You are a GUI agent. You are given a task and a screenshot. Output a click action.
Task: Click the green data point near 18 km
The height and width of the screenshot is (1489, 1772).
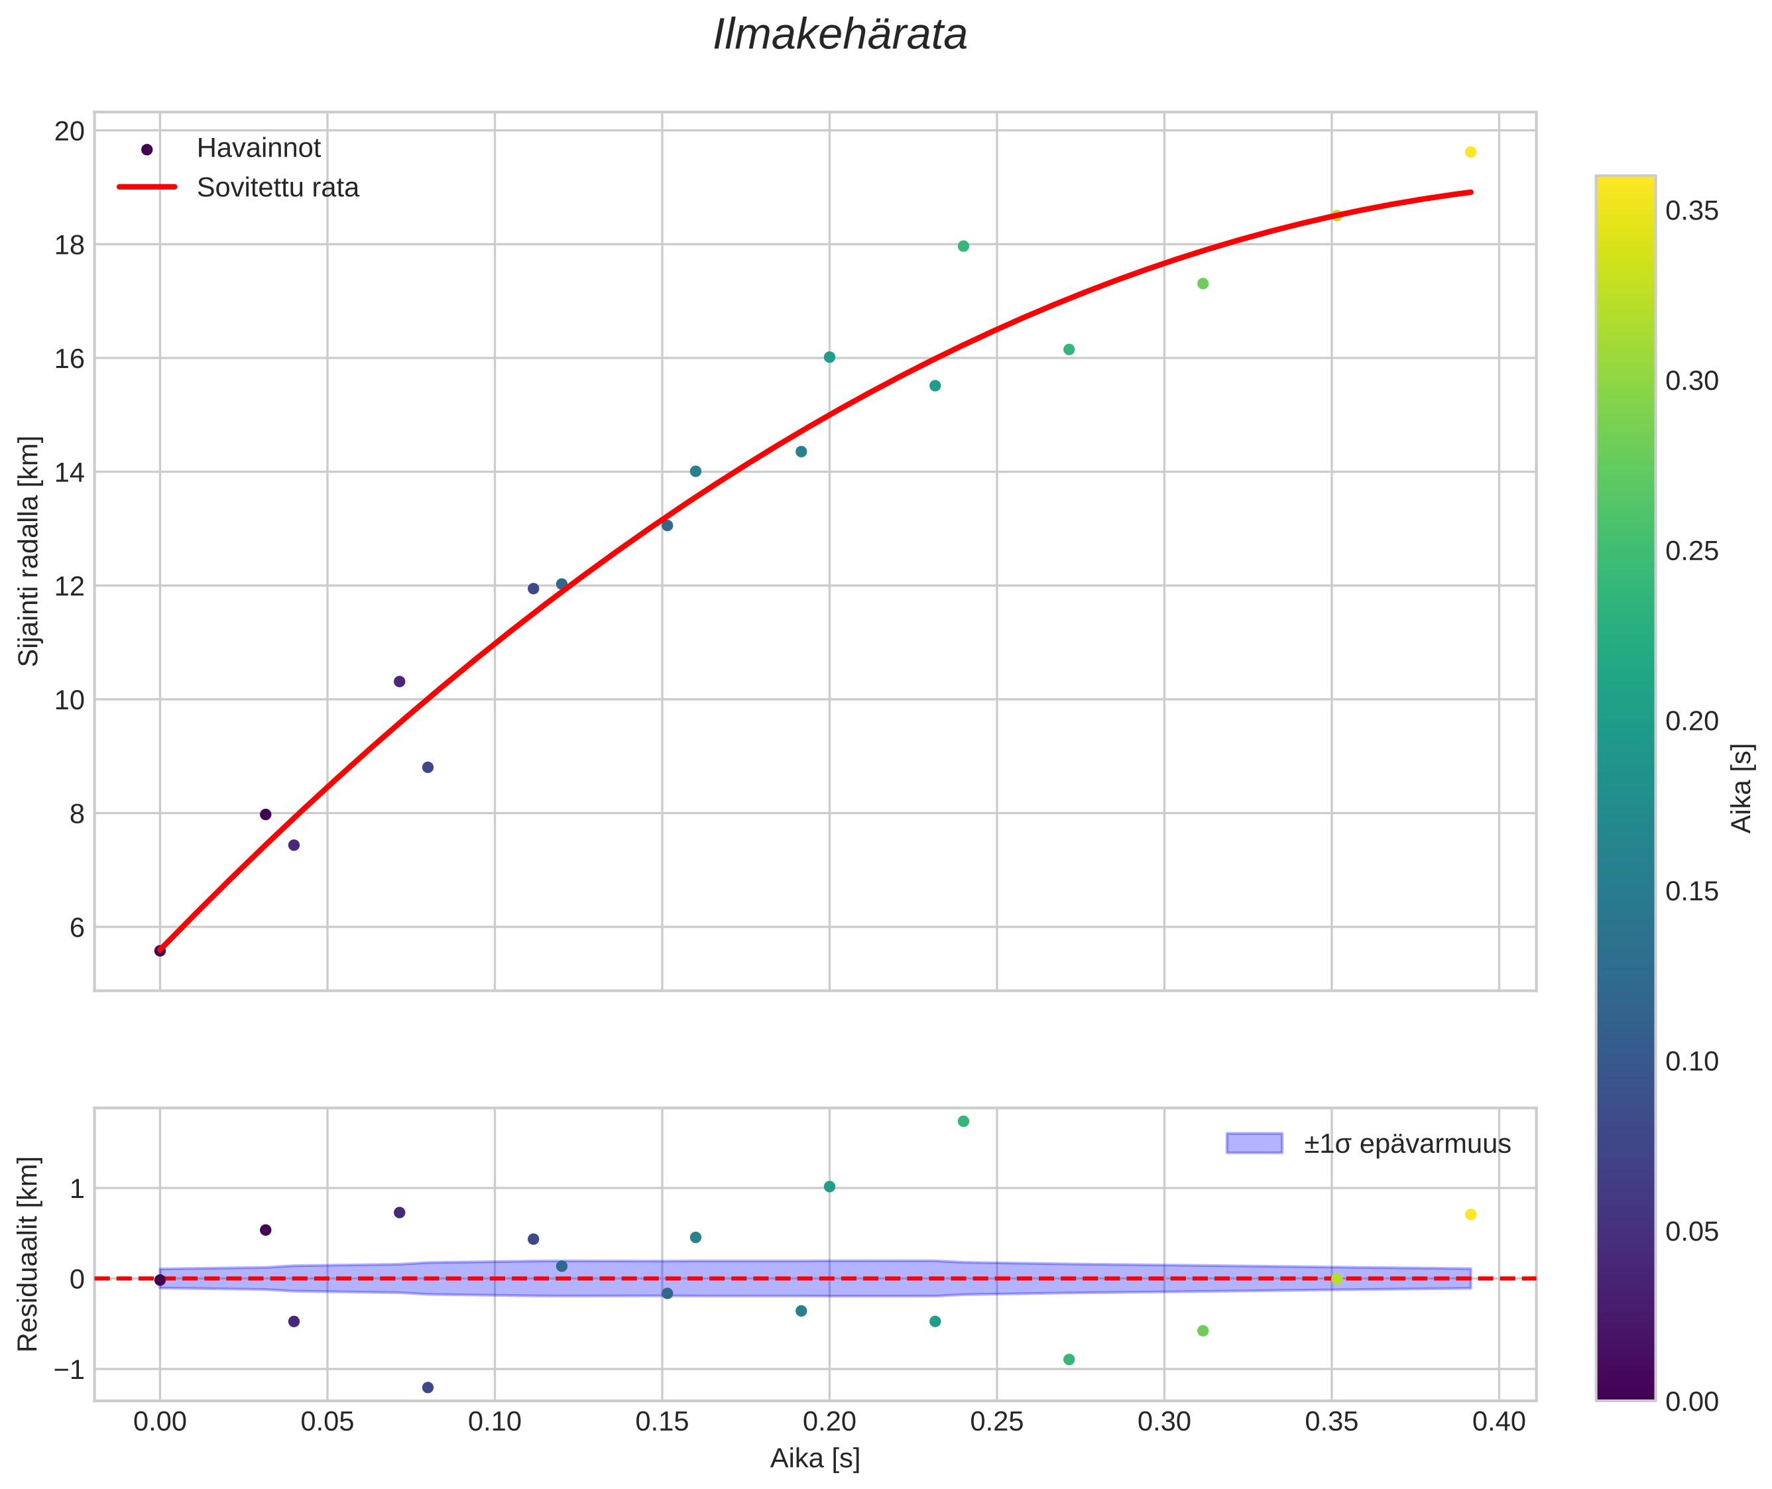pos(963,247)
